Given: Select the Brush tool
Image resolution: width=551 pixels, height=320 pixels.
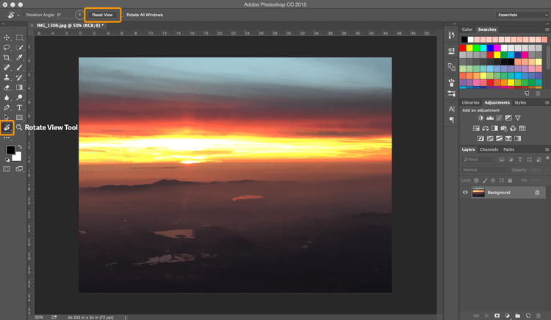Looking at the screenshot, I should click(x=19, y=67).
